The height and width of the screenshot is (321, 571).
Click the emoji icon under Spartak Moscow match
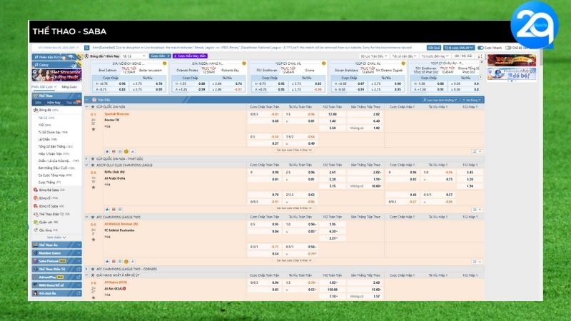point(126,151)
